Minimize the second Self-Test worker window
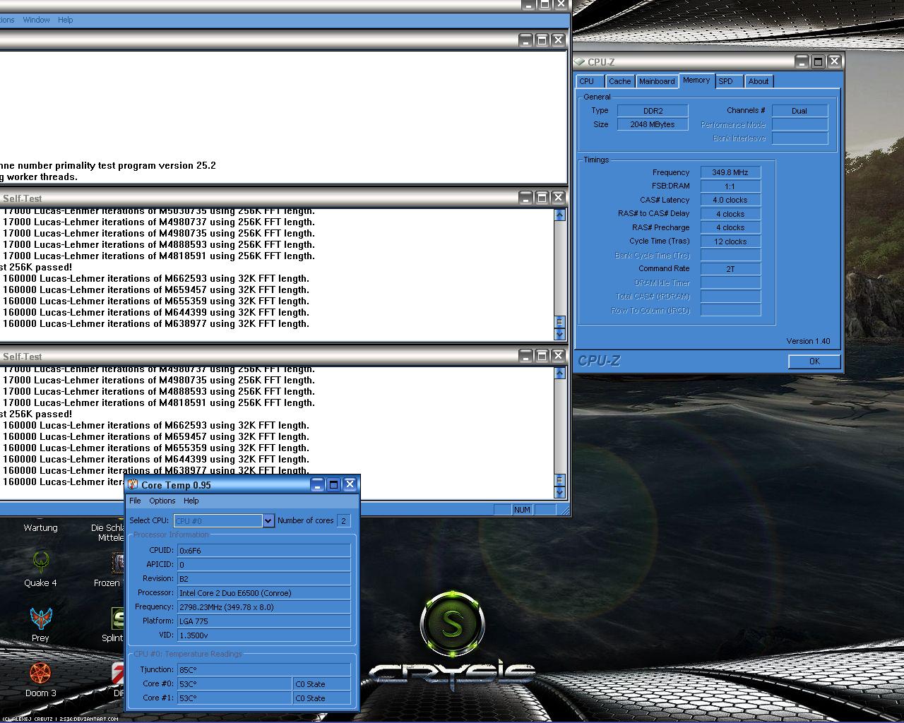The image size is (904, 723). (x=525, y=356)
